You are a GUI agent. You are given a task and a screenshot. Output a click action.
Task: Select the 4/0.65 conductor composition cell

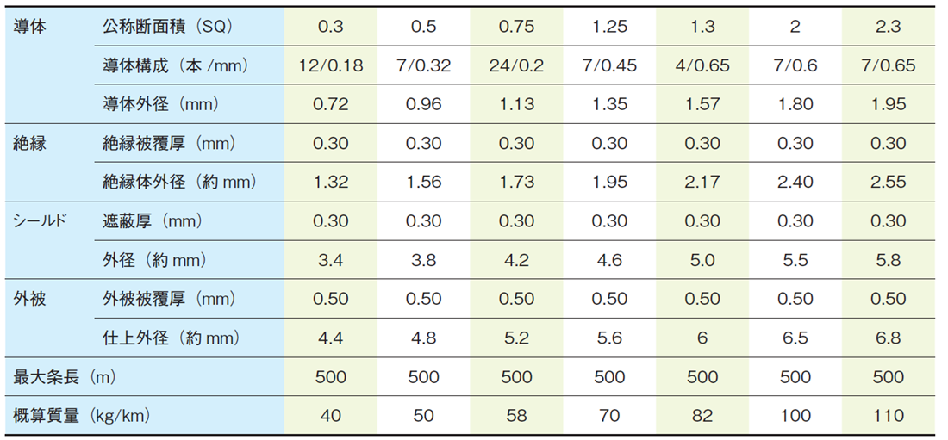pos(702,65)
